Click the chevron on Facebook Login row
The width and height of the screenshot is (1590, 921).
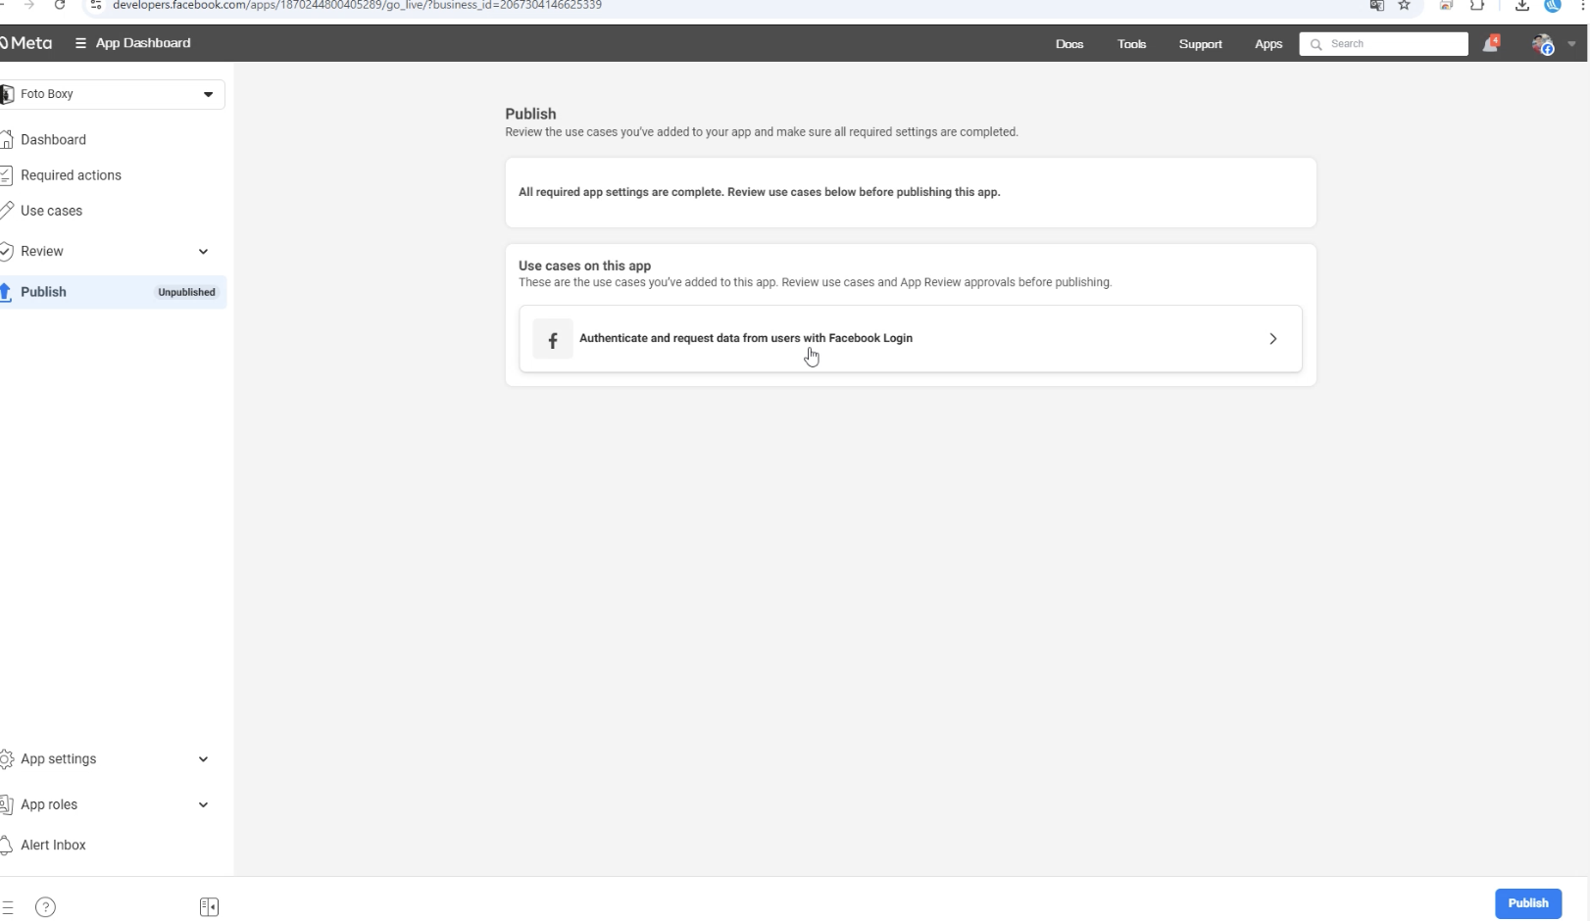(x=1272, y=339)
